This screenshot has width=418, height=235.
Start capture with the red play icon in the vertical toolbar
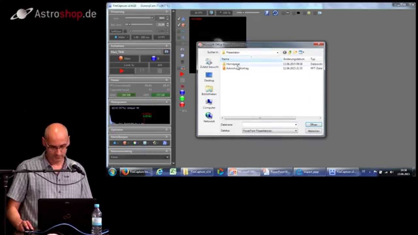coord(182,74)
